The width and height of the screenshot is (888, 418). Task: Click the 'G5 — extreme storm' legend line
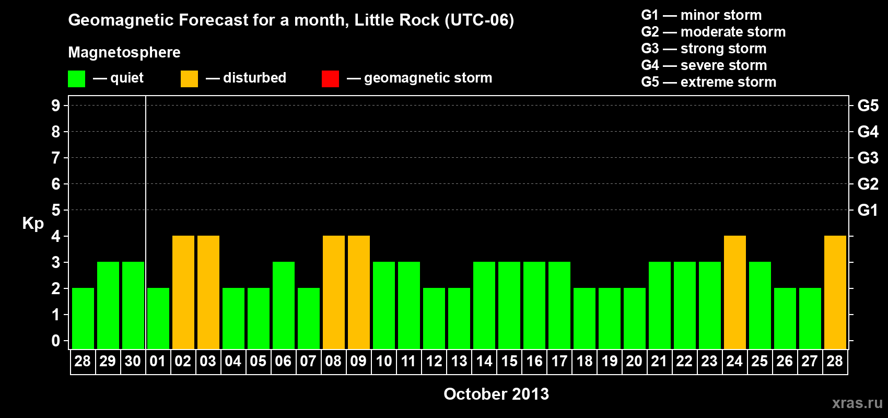708,82
